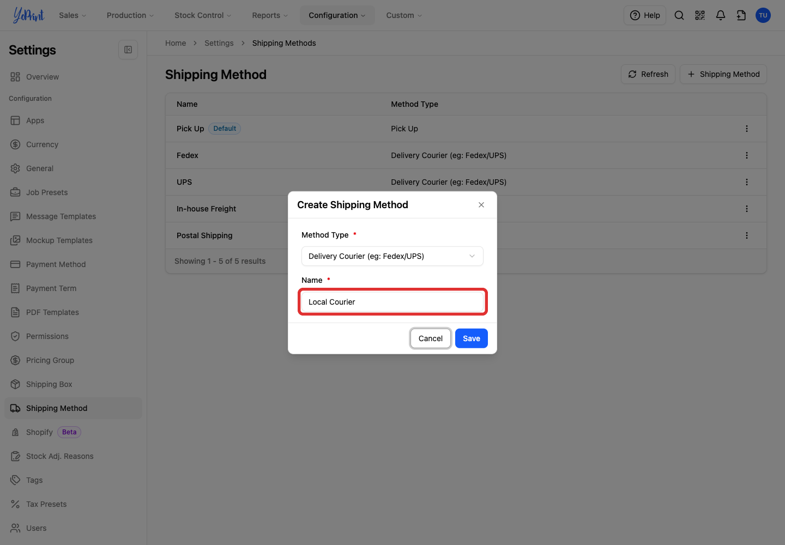This screenshot has width=785, height=545.
Task: Open the Help button
Action: point(645,15)
